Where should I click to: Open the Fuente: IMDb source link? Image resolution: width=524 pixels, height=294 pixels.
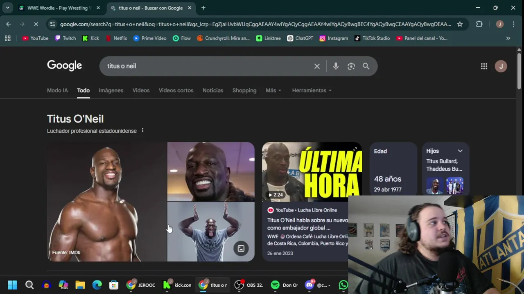click(x=66, y=252)
